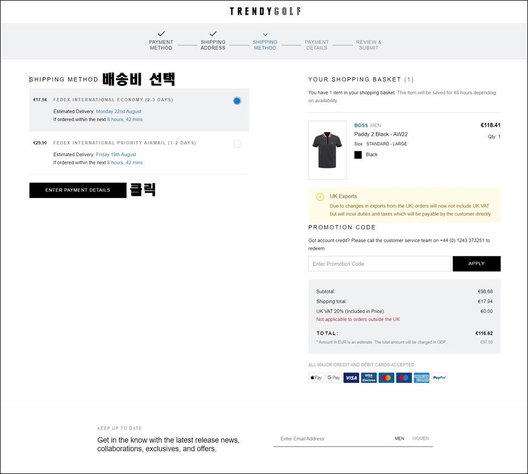
Task: Click the €29.90 priority shipping price
Action: tap(40, 143)
